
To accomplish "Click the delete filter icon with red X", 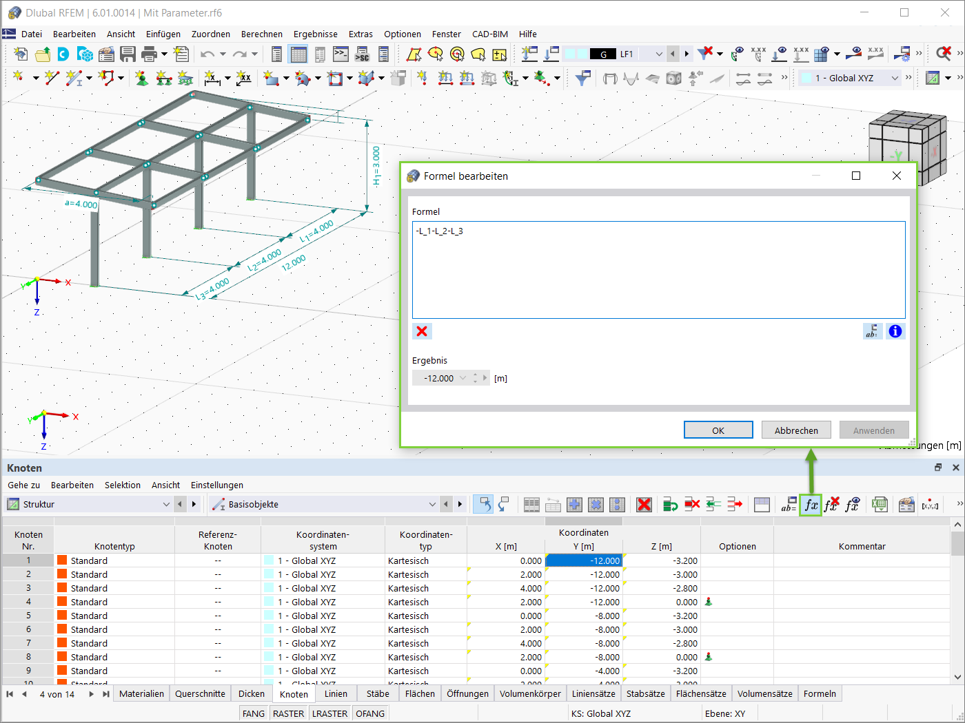I will [x=704, y=53].
